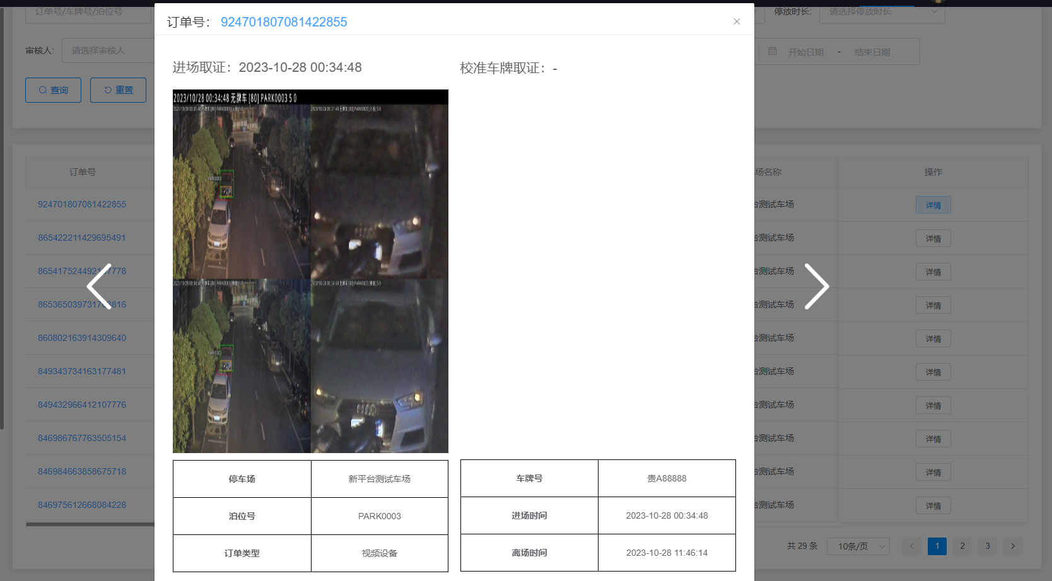Screen dimensions: 1052x581
Task: Open order 860802163914309640
Action: [x=82, y=338]
